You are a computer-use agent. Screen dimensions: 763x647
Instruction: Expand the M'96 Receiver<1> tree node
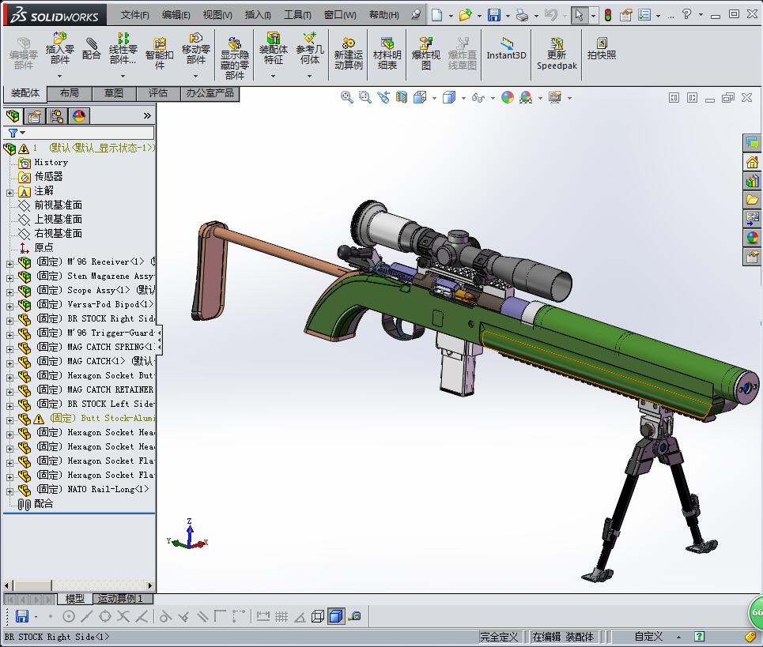(9, 262)
